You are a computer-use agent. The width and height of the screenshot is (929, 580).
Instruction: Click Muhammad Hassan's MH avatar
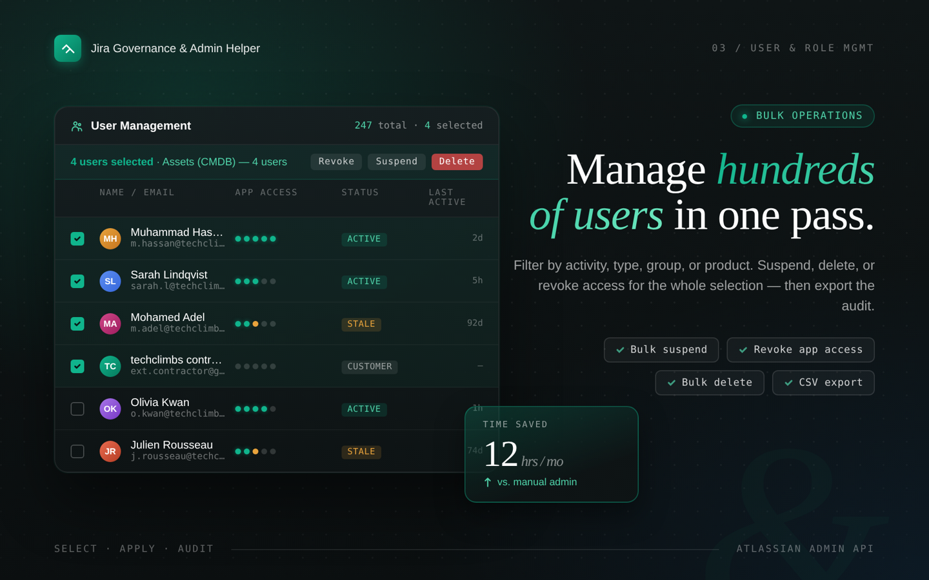click(110, 238)
